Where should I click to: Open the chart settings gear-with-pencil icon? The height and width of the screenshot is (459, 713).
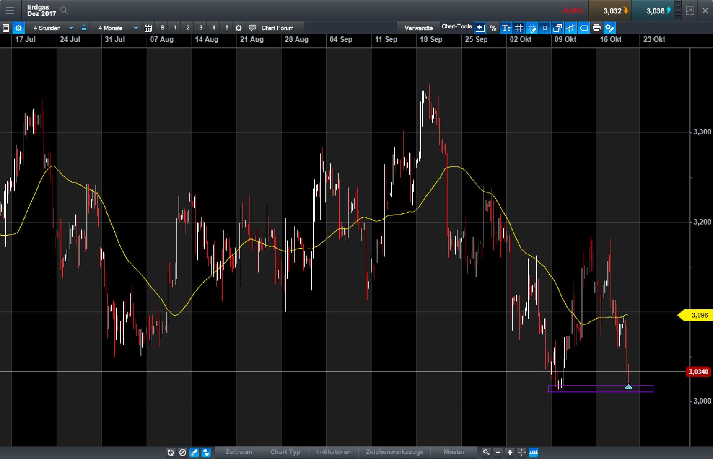point(610,28)
